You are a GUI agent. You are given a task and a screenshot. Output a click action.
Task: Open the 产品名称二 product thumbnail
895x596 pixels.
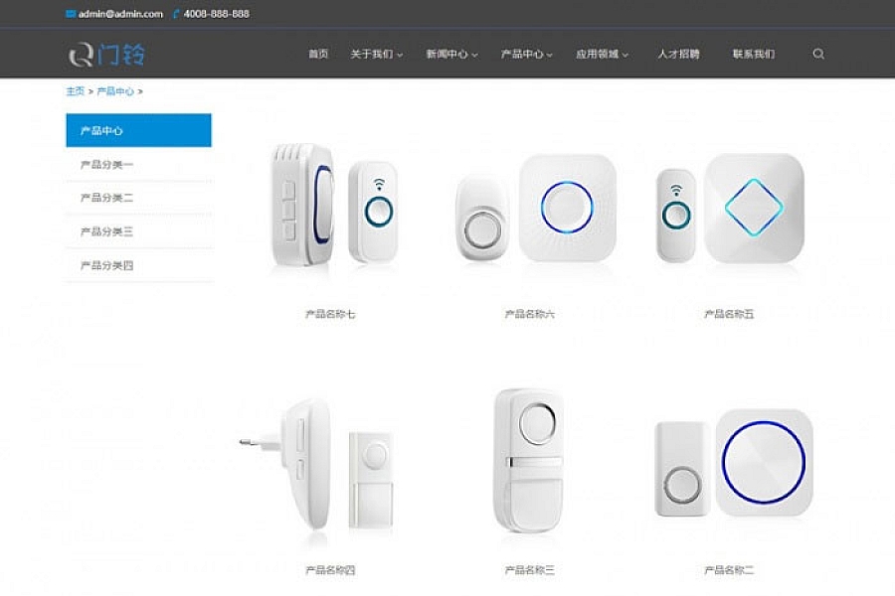pos(734,463)
